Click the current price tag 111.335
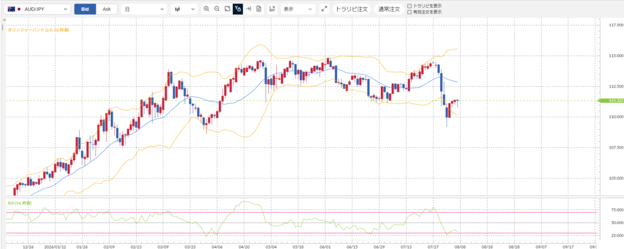The width and height of the screenshot is (624, 249). pos(611,100)
